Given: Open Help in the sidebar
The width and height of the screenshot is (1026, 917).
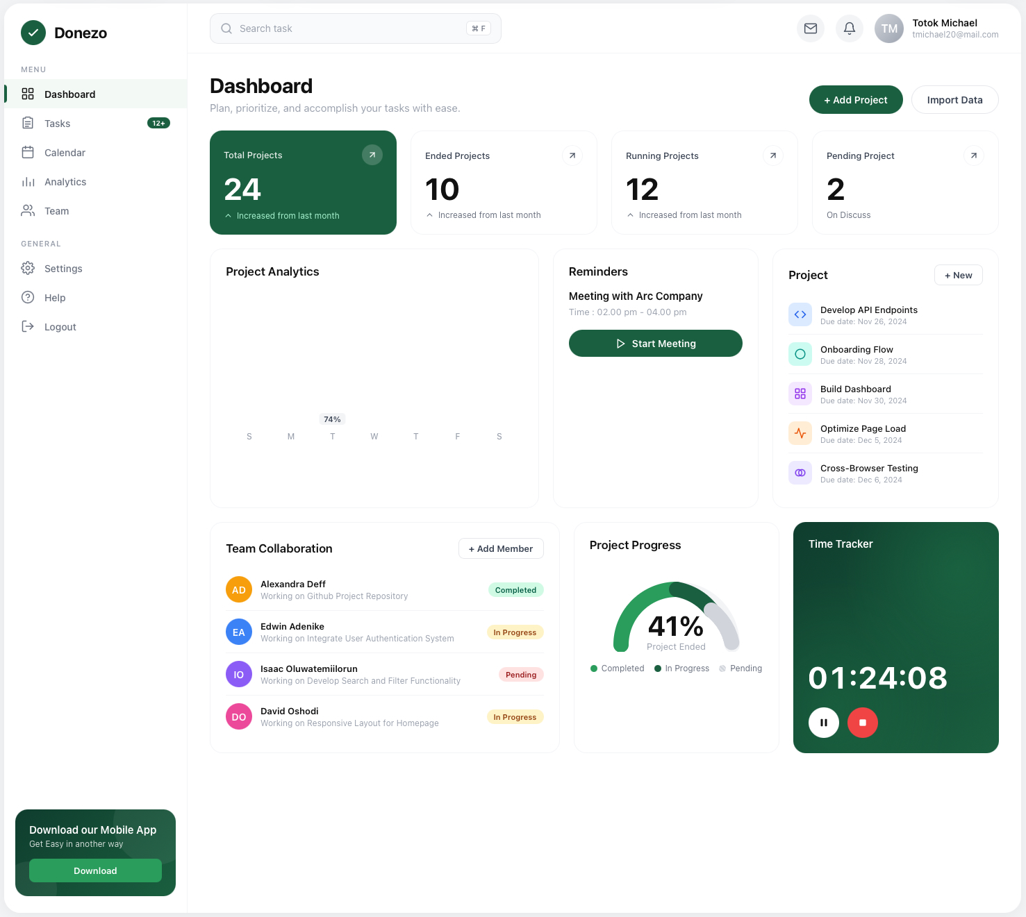Looking at the screenshot, I should click(x=96, y=297).
